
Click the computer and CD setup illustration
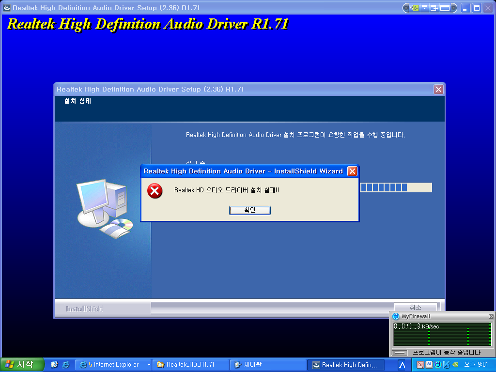pyautogui.click(x=105, y=209)
